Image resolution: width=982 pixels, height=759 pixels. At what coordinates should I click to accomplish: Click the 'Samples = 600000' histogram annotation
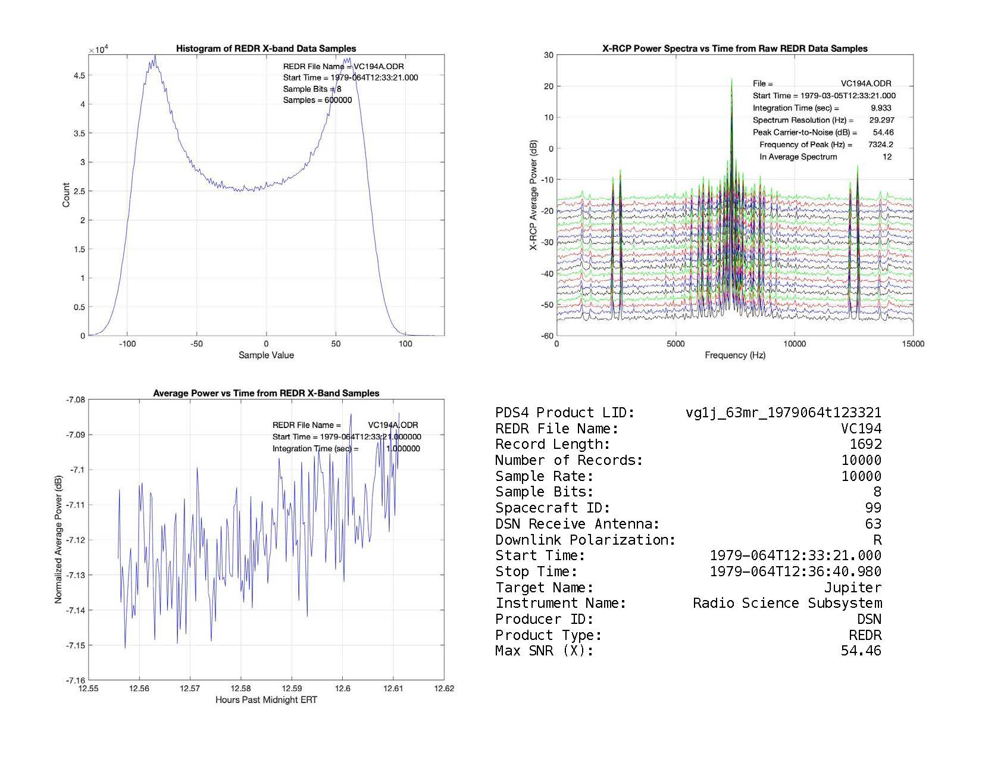[317, 100]
